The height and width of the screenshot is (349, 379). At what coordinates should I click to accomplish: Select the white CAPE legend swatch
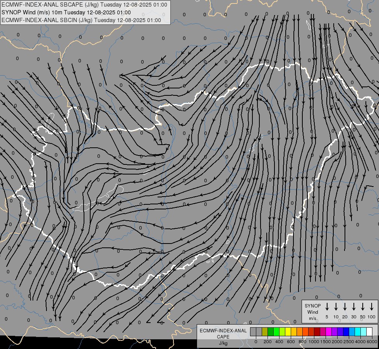point(370,332)
